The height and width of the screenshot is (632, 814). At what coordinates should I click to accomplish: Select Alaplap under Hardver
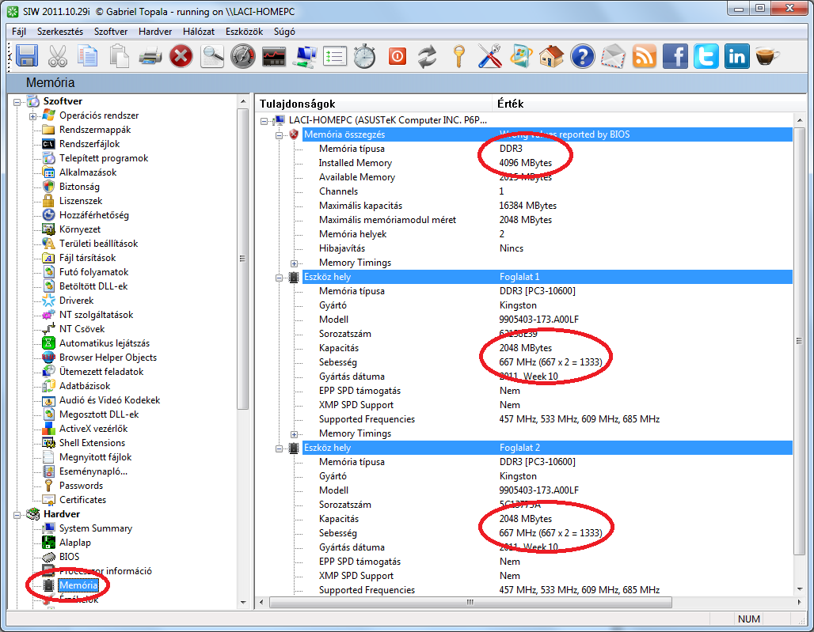click(74, 543)
